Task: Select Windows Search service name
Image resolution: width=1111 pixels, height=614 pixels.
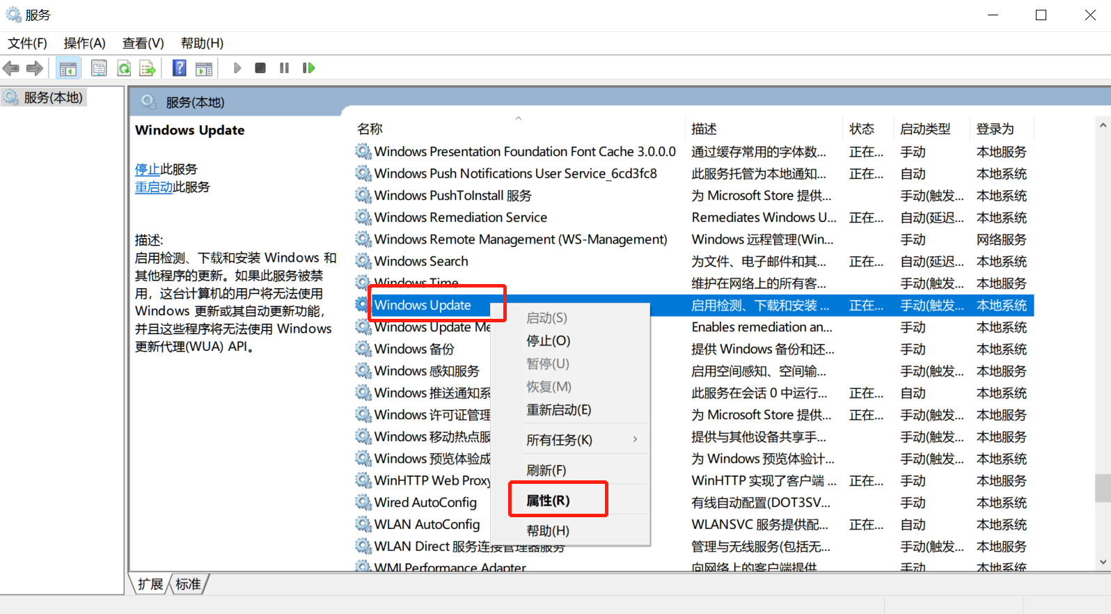Action: pos(421,261)
